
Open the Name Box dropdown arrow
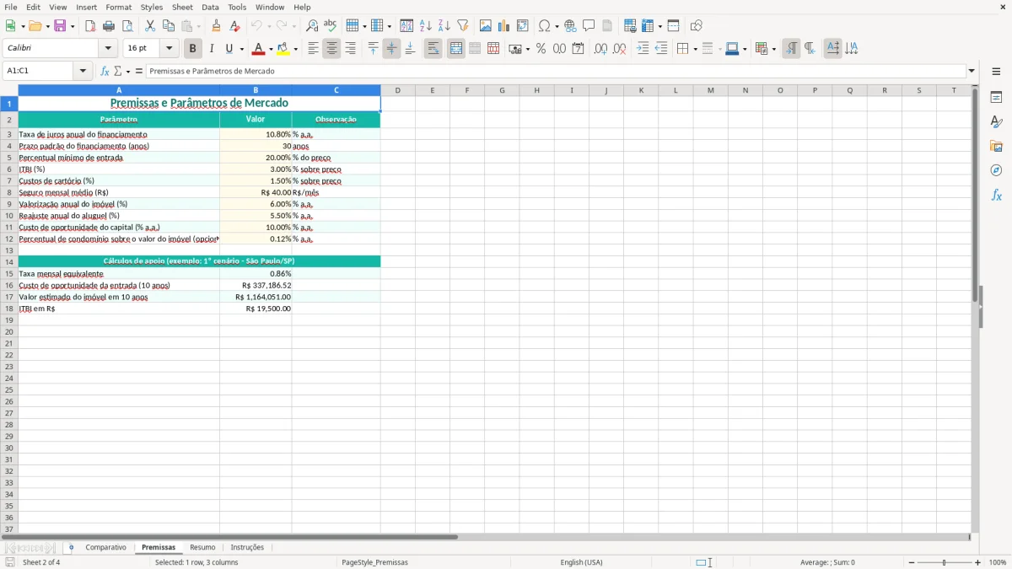click(x=83, y=72)
